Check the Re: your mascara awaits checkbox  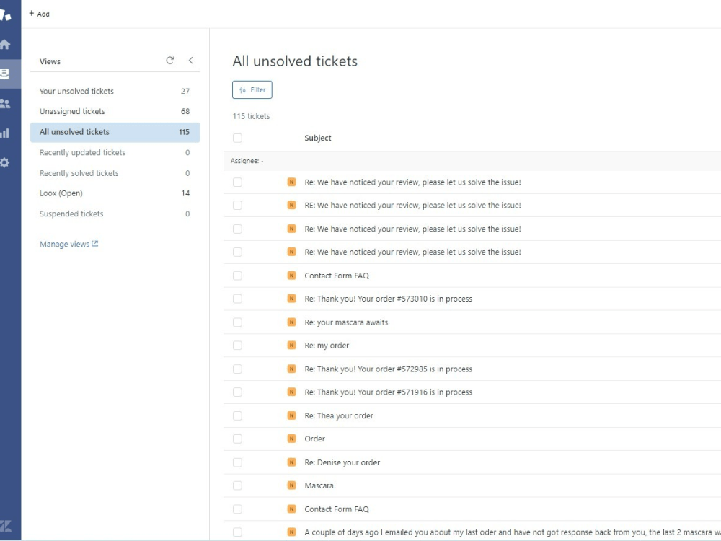coord(237,322)
